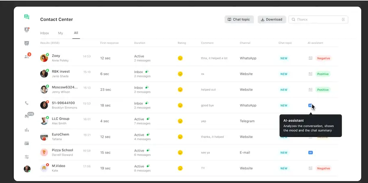Viewport: 368px width, 183px height.
Task: Click the Results (4058) count label
Action: (x=50, y=43)
